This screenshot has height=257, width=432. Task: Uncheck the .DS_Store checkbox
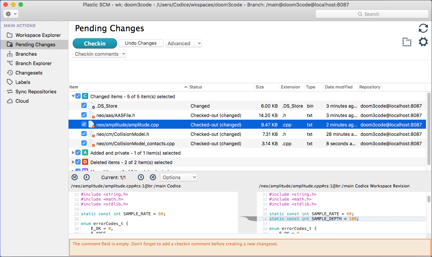84,105
